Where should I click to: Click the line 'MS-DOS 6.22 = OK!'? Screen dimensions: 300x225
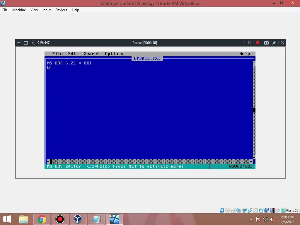69,63
